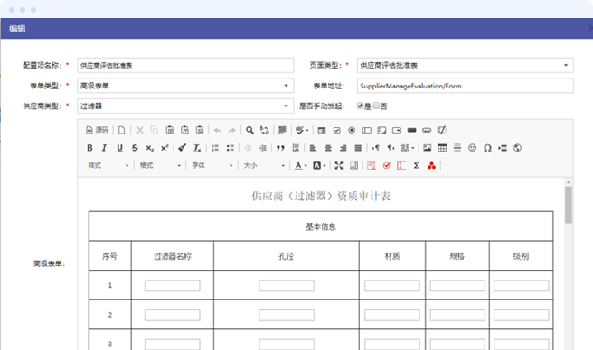Click the editor vertical scrollbar thumb
The height and width of the screenshot is (350, 593).
click(x=569, y=205)
